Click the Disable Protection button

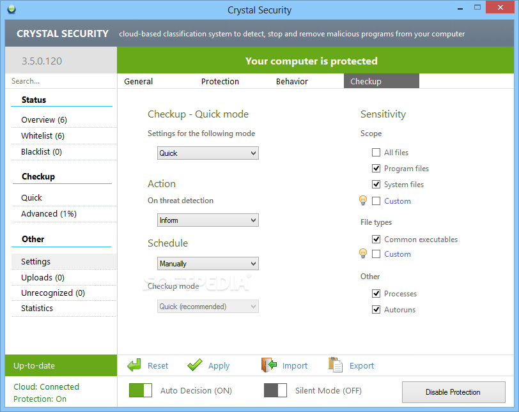click(453, 392)
